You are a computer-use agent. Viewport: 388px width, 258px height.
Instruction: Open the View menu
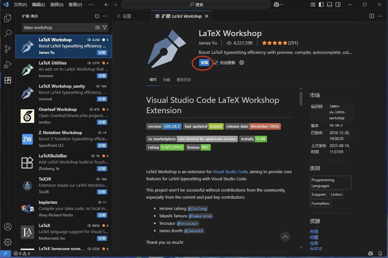75,5
